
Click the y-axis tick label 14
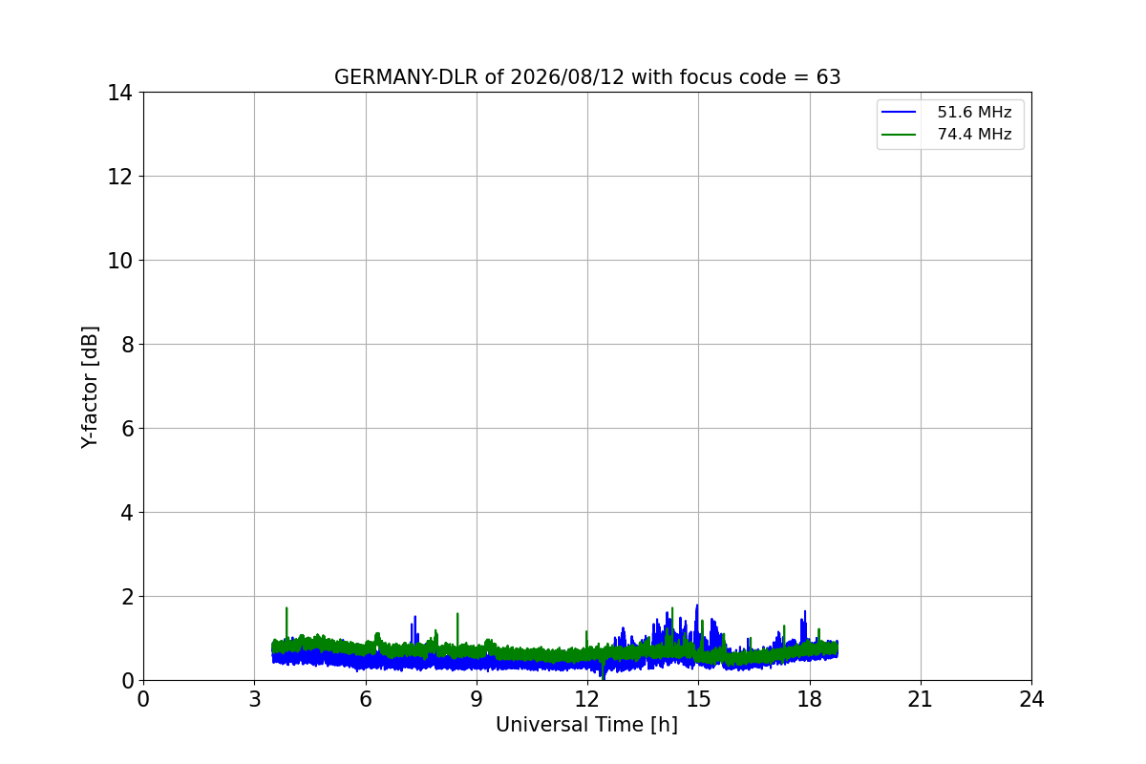(120, 93)
